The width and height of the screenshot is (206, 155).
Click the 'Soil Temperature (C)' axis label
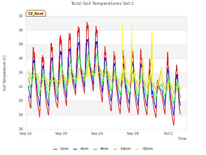coord(4,73)
